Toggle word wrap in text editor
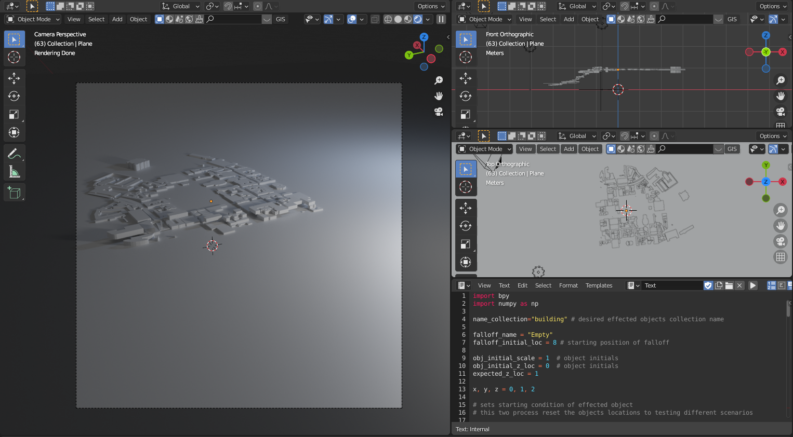The height and width of the screenshot is (437, 793). pyautogui.click(x=782, y=285)
